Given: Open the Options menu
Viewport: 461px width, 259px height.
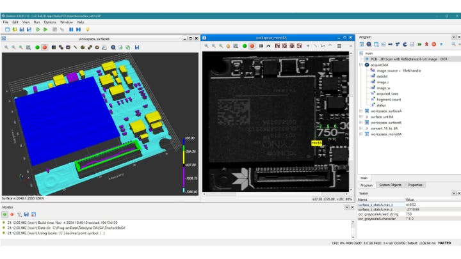Looking at the screenshot, I should click(x=50, y=22).
